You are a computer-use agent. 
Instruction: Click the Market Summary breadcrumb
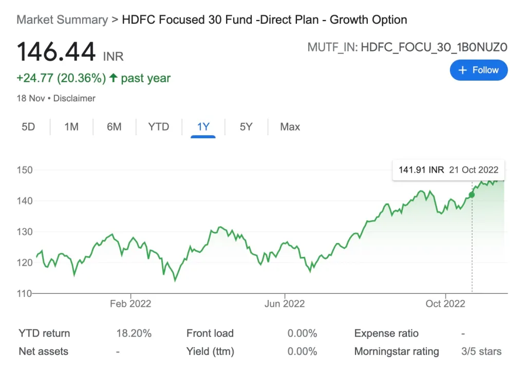coord(62,21)
